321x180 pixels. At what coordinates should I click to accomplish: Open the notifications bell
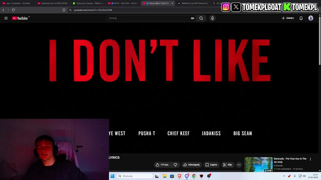tap(301, 18)
